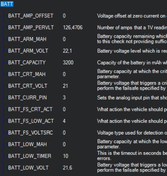Click the BATT_FS_LOW_ACT value 4
The width and height of the screenshot is (167, 176).
pos(64,121)
